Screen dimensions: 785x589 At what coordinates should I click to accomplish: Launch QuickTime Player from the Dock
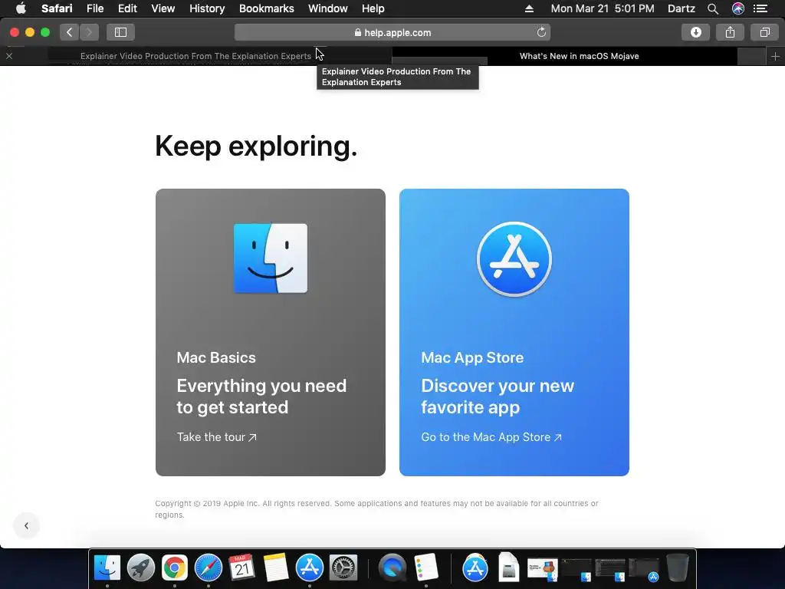pyautogui.click(x=392, y=568)
